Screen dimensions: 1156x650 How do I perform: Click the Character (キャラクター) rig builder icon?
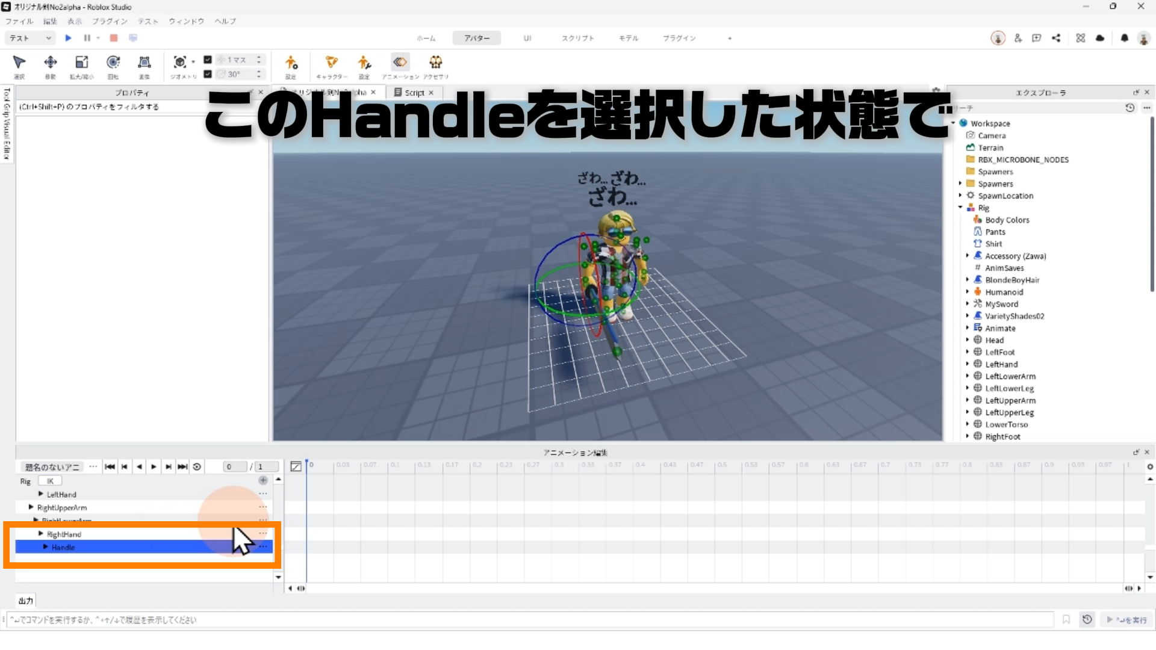click(331, 63)
